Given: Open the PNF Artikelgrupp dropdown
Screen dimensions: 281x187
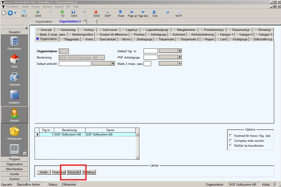Looking at the screenshot, I should point(179,57).
